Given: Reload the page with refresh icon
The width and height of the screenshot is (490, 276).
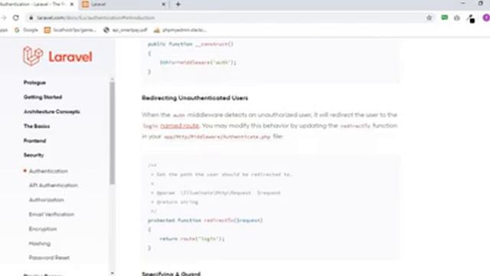Looking at the screenshot, I should (15, 18).
